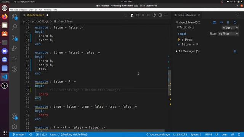This screenshot has height=137, width=244.
Task: Change end of line sequence LF
Action: [217, 134]
